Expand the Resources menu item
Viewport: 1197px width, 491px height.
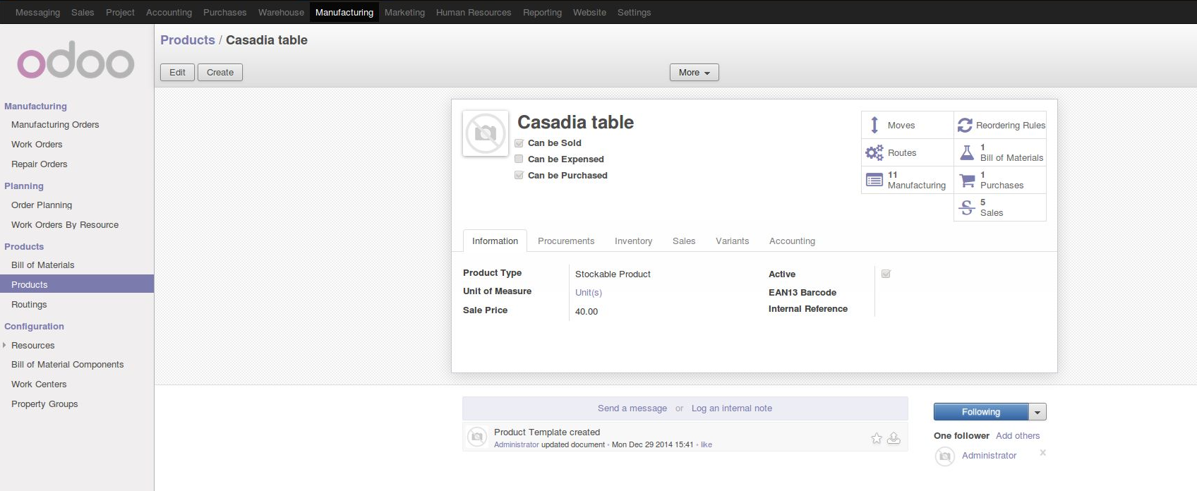tap(32, 346)
